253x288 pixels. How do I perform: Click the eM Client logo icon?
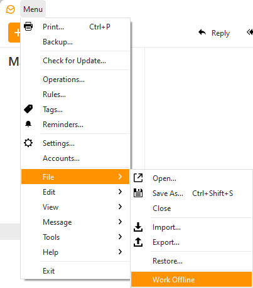click(x=10, y=9)
